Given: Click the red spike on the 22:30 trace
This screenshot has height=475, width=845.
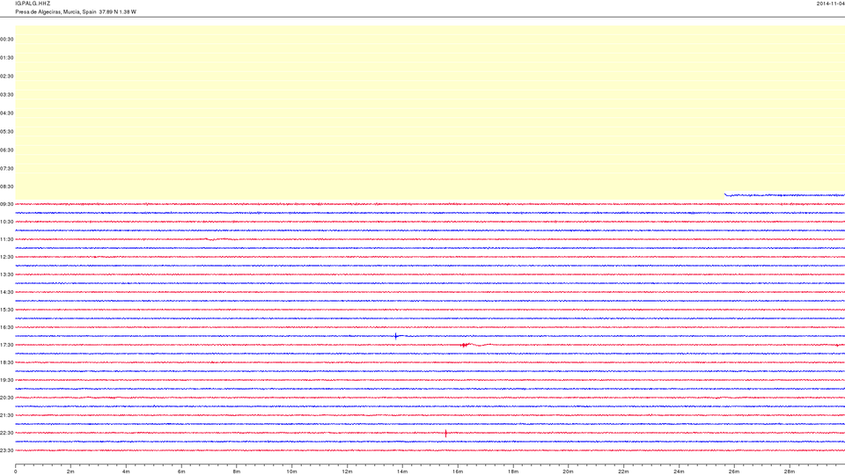Looking at the screenshot, I should 445,433.
